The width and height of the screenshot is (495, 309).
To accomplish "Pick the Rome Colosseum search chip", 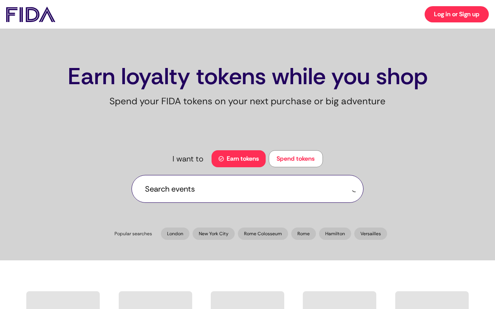I will pos(263,234).
